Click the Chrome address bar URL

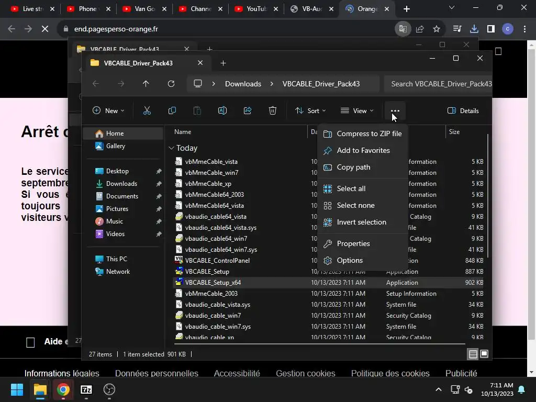(116, 29)
